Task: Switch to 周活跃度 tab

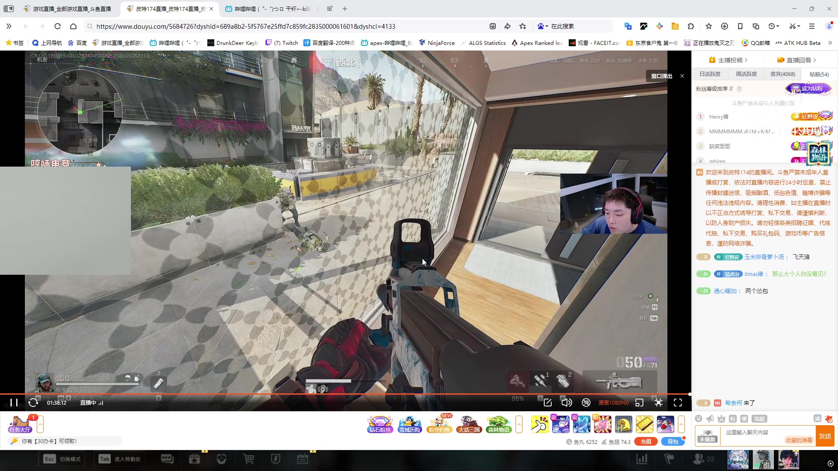Action: click(746, 74)
